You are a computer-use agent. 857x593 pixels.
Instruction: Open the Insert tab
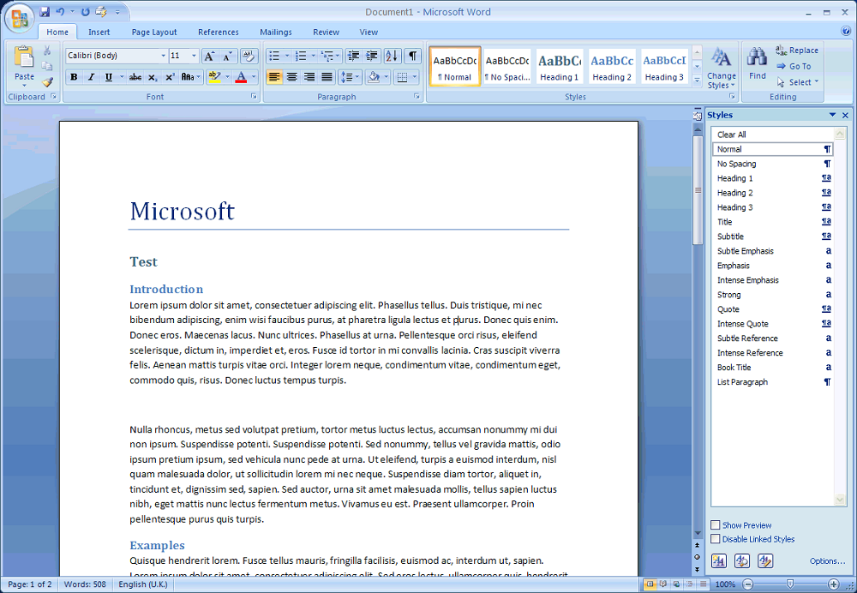(x=99, y=33)
